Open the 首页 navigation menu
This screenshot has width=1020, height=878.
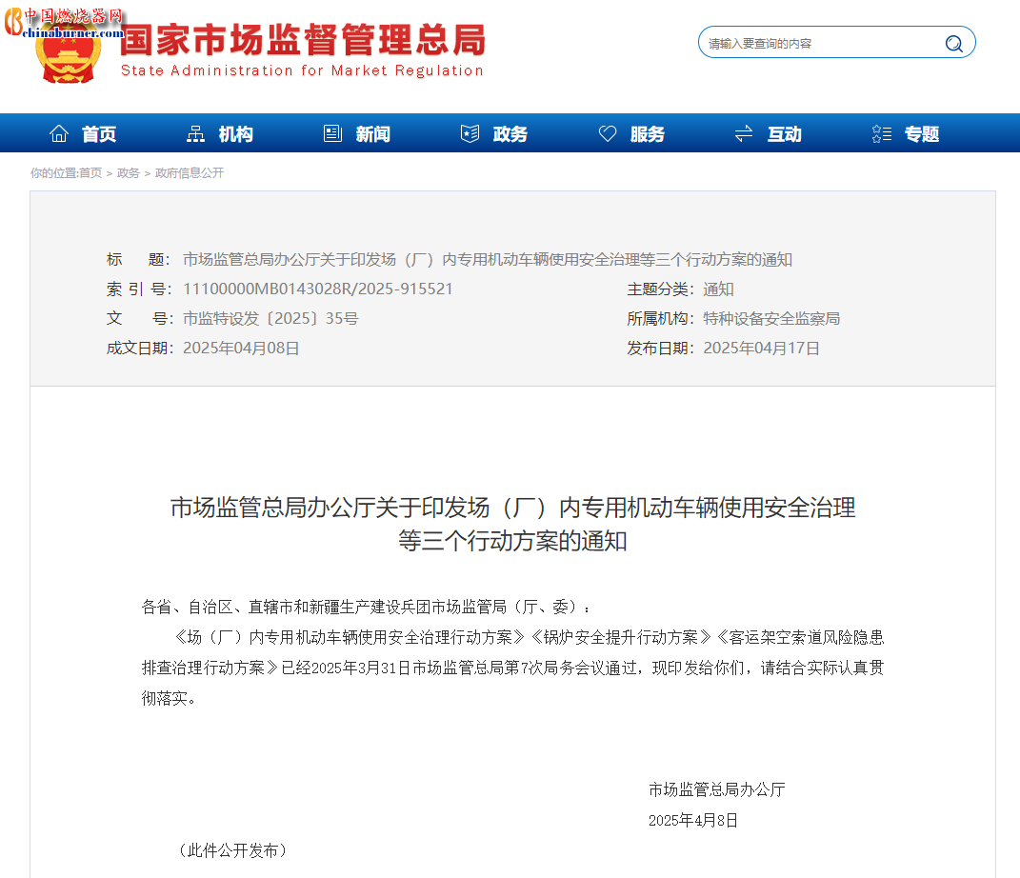tap(100, 133)
